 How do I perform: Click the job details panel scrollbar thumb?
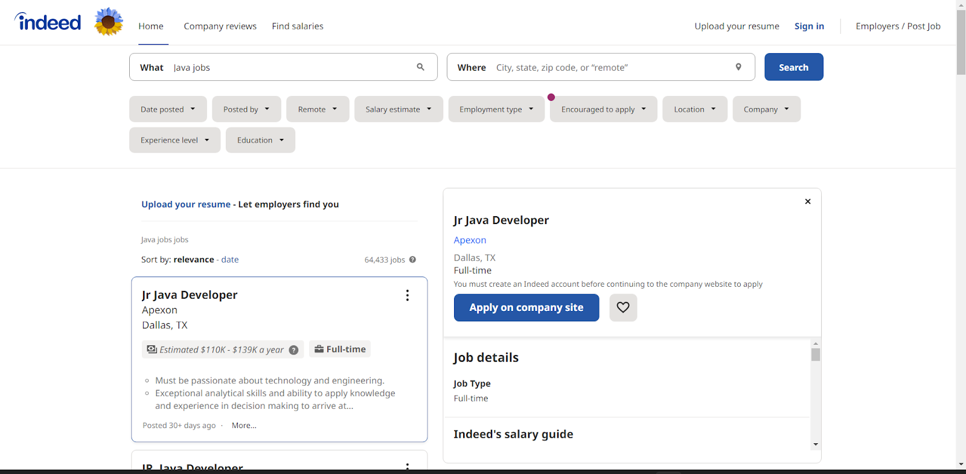tap(816, 354)
